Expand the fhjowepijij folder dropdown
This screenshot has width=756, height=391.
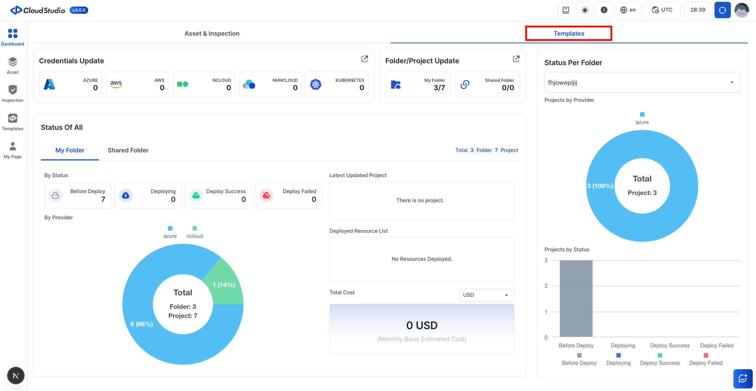pyautogui.click(x=642, y=83)
